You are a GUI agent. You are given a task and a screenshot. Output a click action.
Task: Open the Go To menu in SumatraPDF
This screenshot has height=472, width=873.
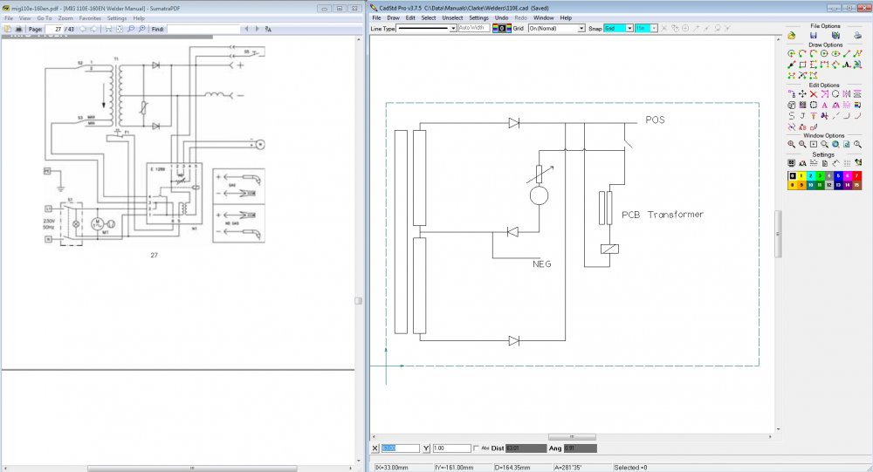tap(44, 18)
